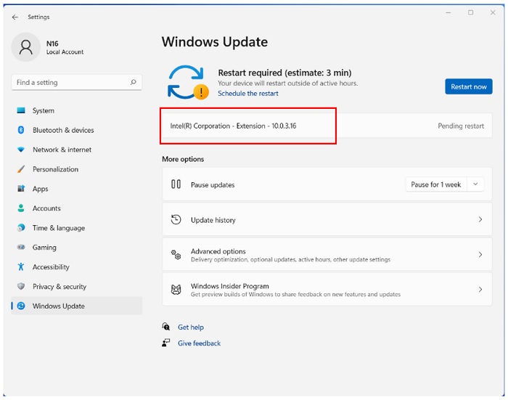Open Time & language settings
This screenshot has height=400, width=508.
pyautogui.click(x=76, y=228)
